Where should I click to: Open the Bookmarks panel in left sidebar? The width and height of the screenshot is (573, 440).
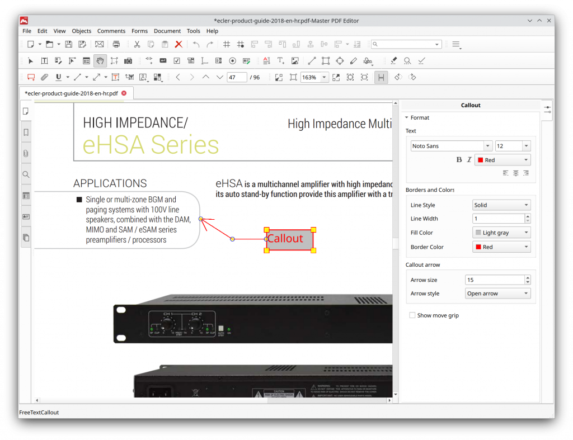tap(26, 133)
